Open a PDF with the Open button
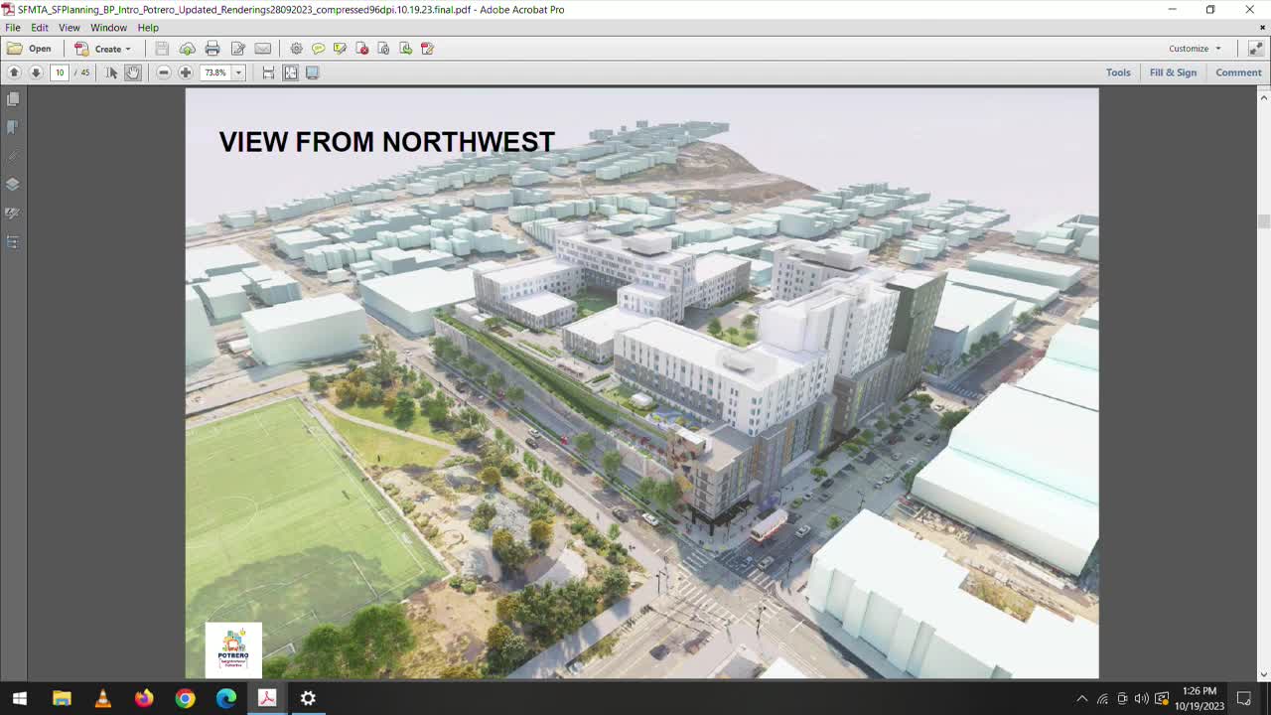Screen dimensions: 1271x715 (x=34, y=48)
